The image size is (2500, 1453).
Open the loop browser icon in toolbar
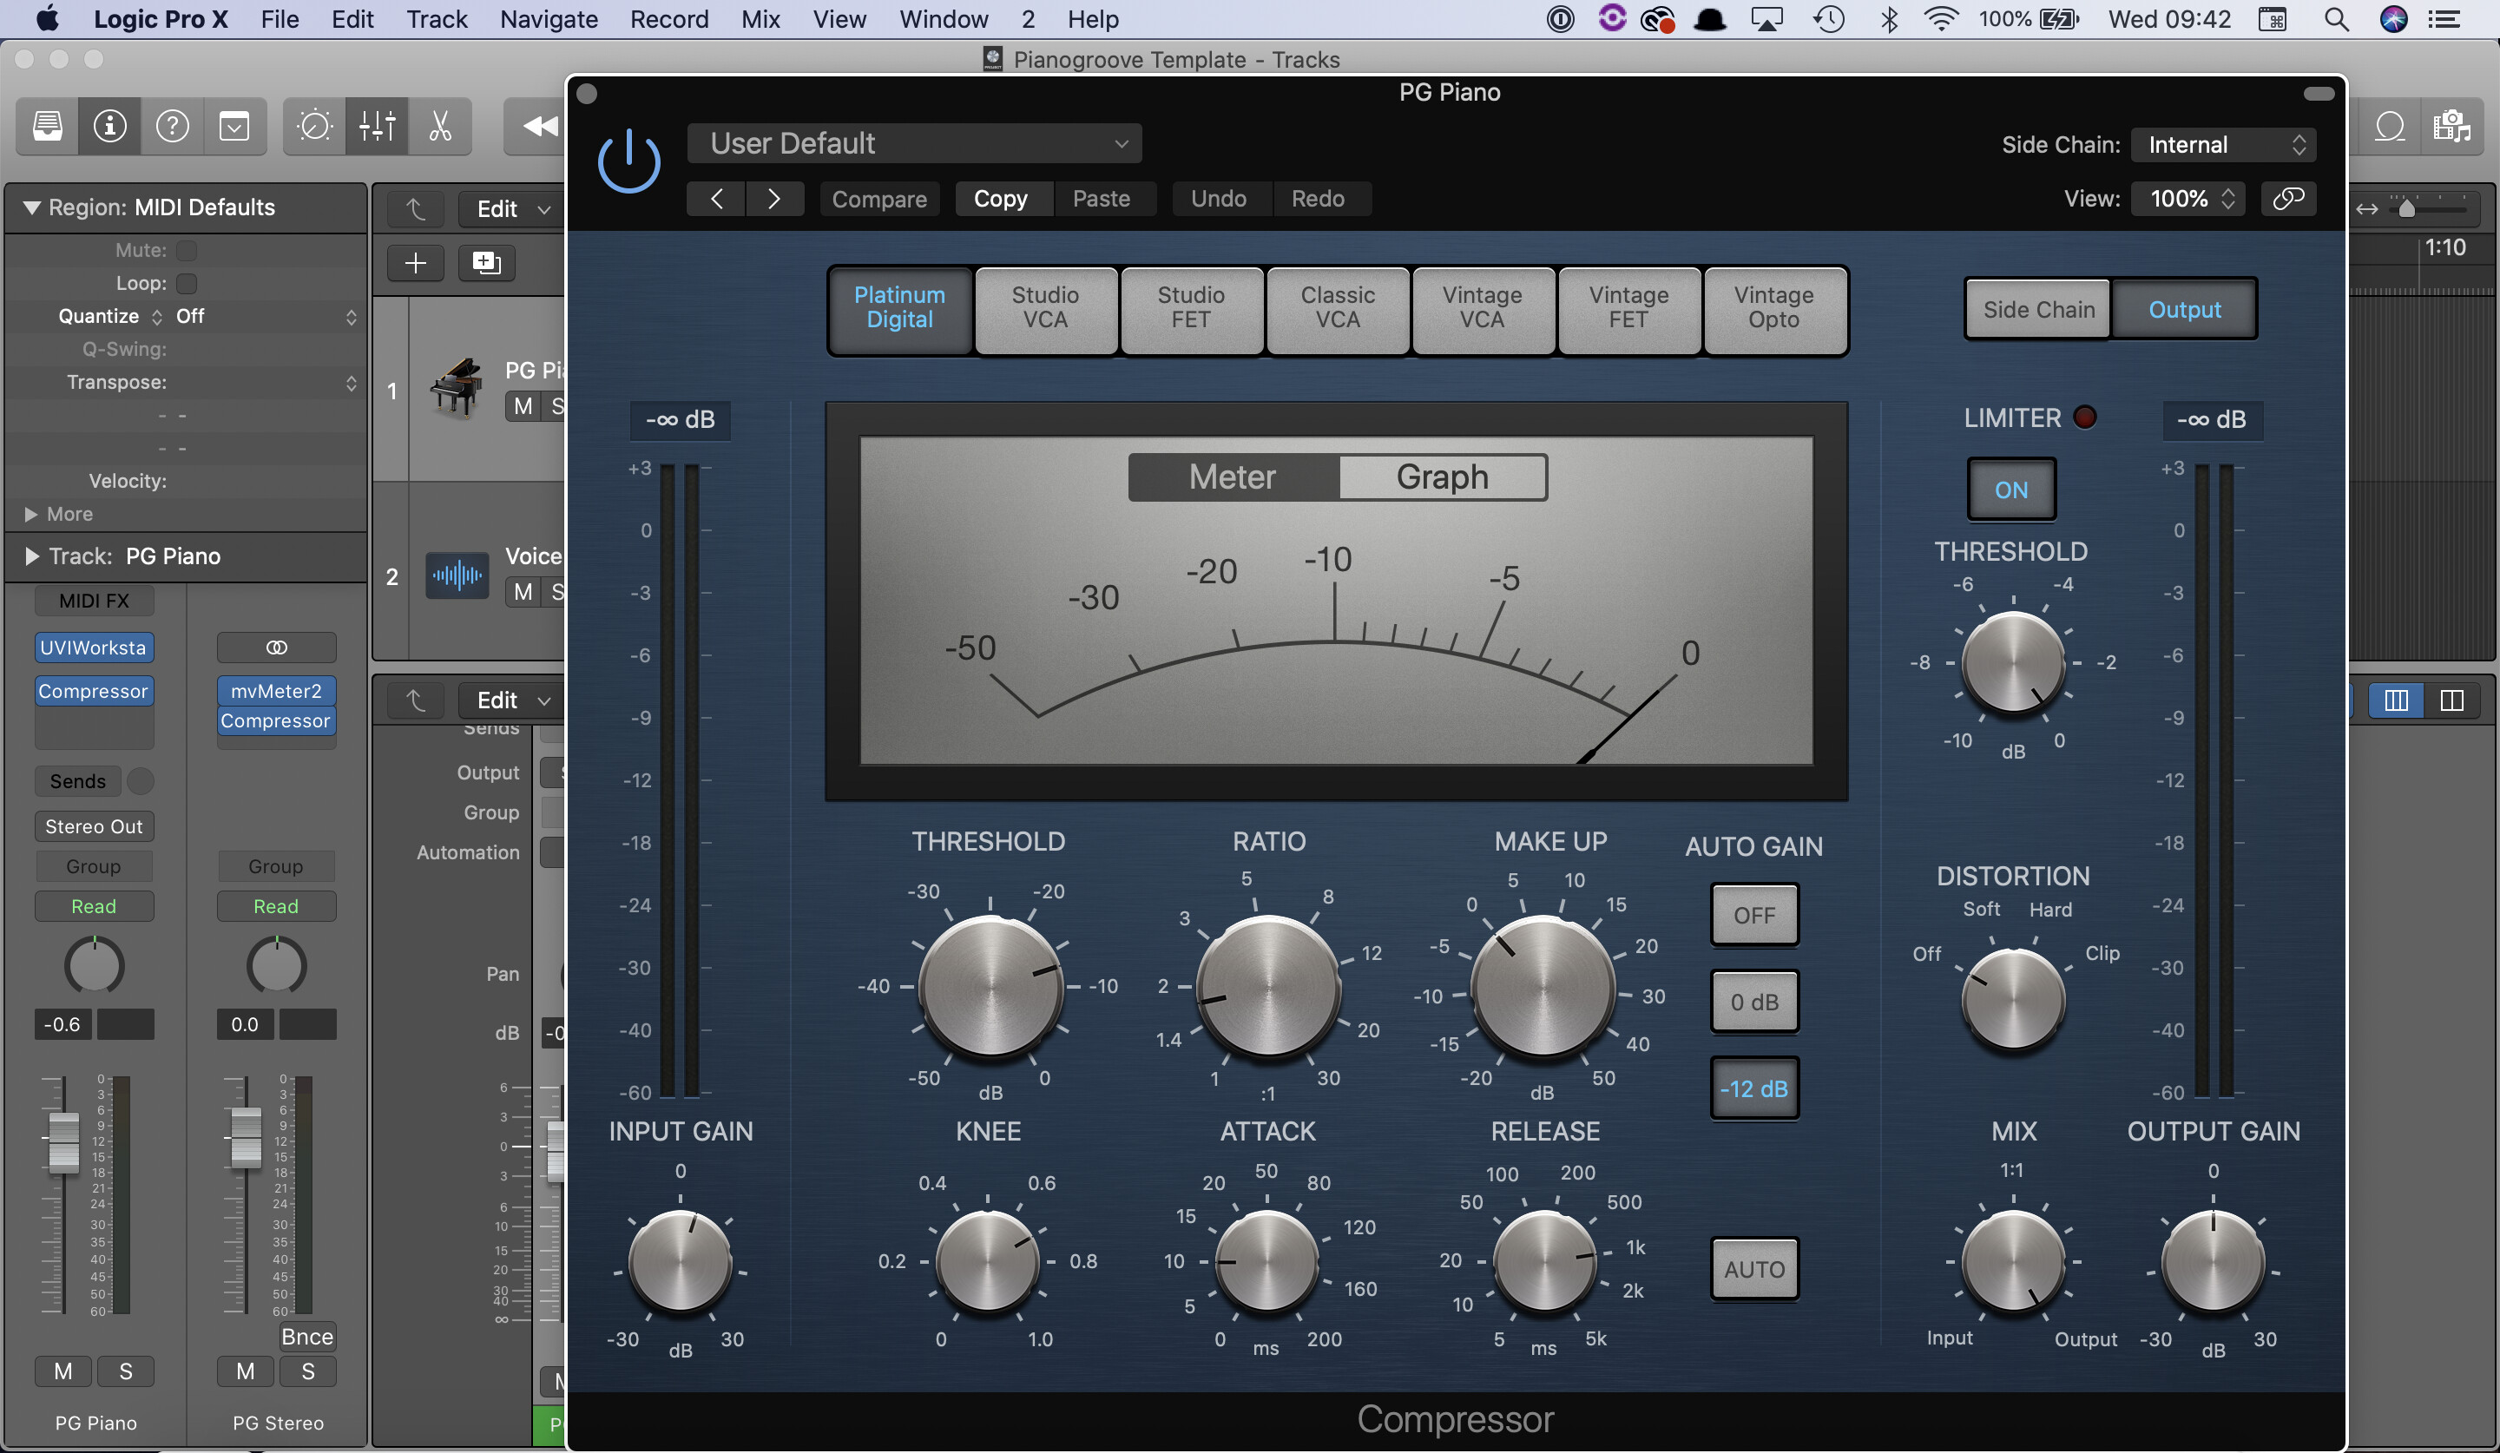(2390, 126)
